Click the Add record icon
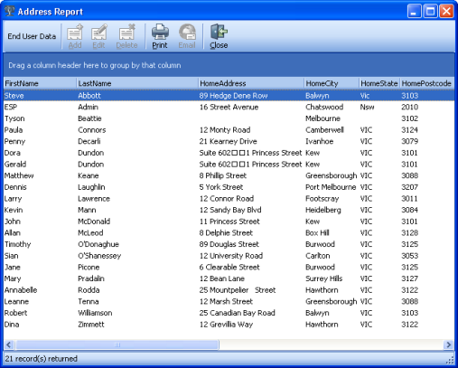This screenshot has width=458, height=368. coord(75,32)
